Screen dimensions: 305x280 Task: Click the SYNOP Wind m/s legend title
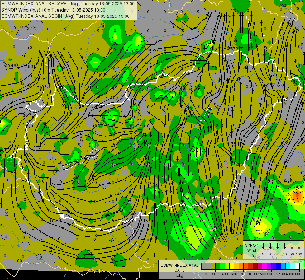pyautogui.click(x=251, y=250)
